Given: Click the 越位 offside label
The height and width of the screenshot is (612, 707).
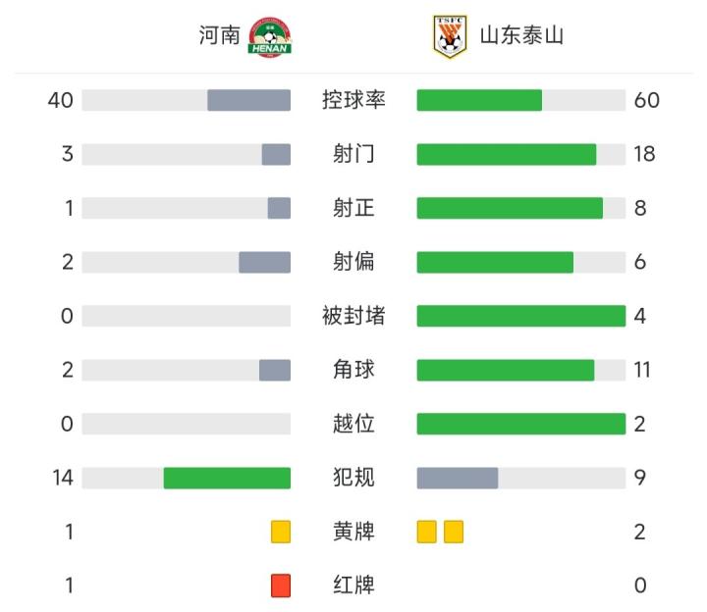Looking at the screenshot, I should [x=353, y=424].
